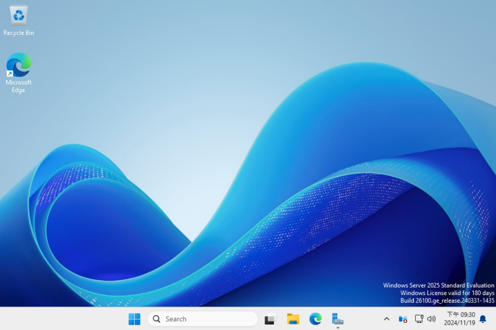Open the notifications bell icon
The image size is (496, 330).
click(483, 319)
